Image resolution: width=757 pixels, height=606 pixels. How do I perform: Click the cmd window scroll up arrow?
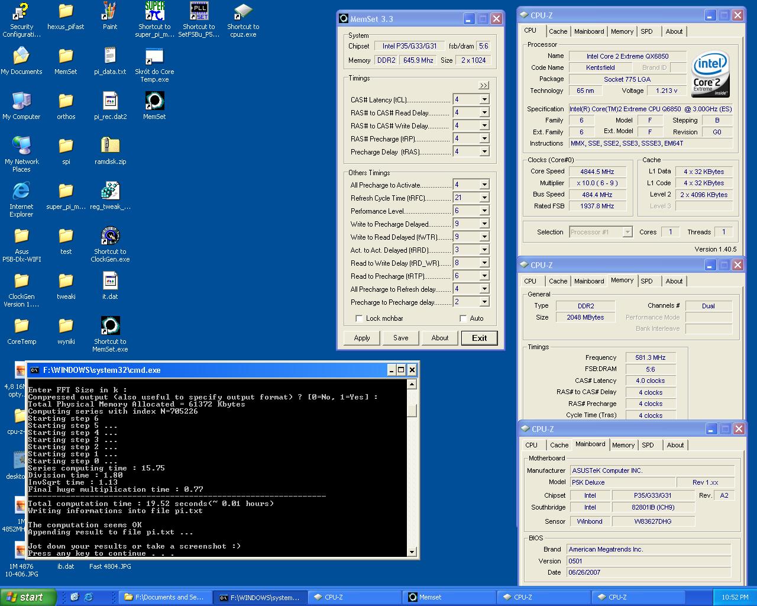(x=412, y=385)
